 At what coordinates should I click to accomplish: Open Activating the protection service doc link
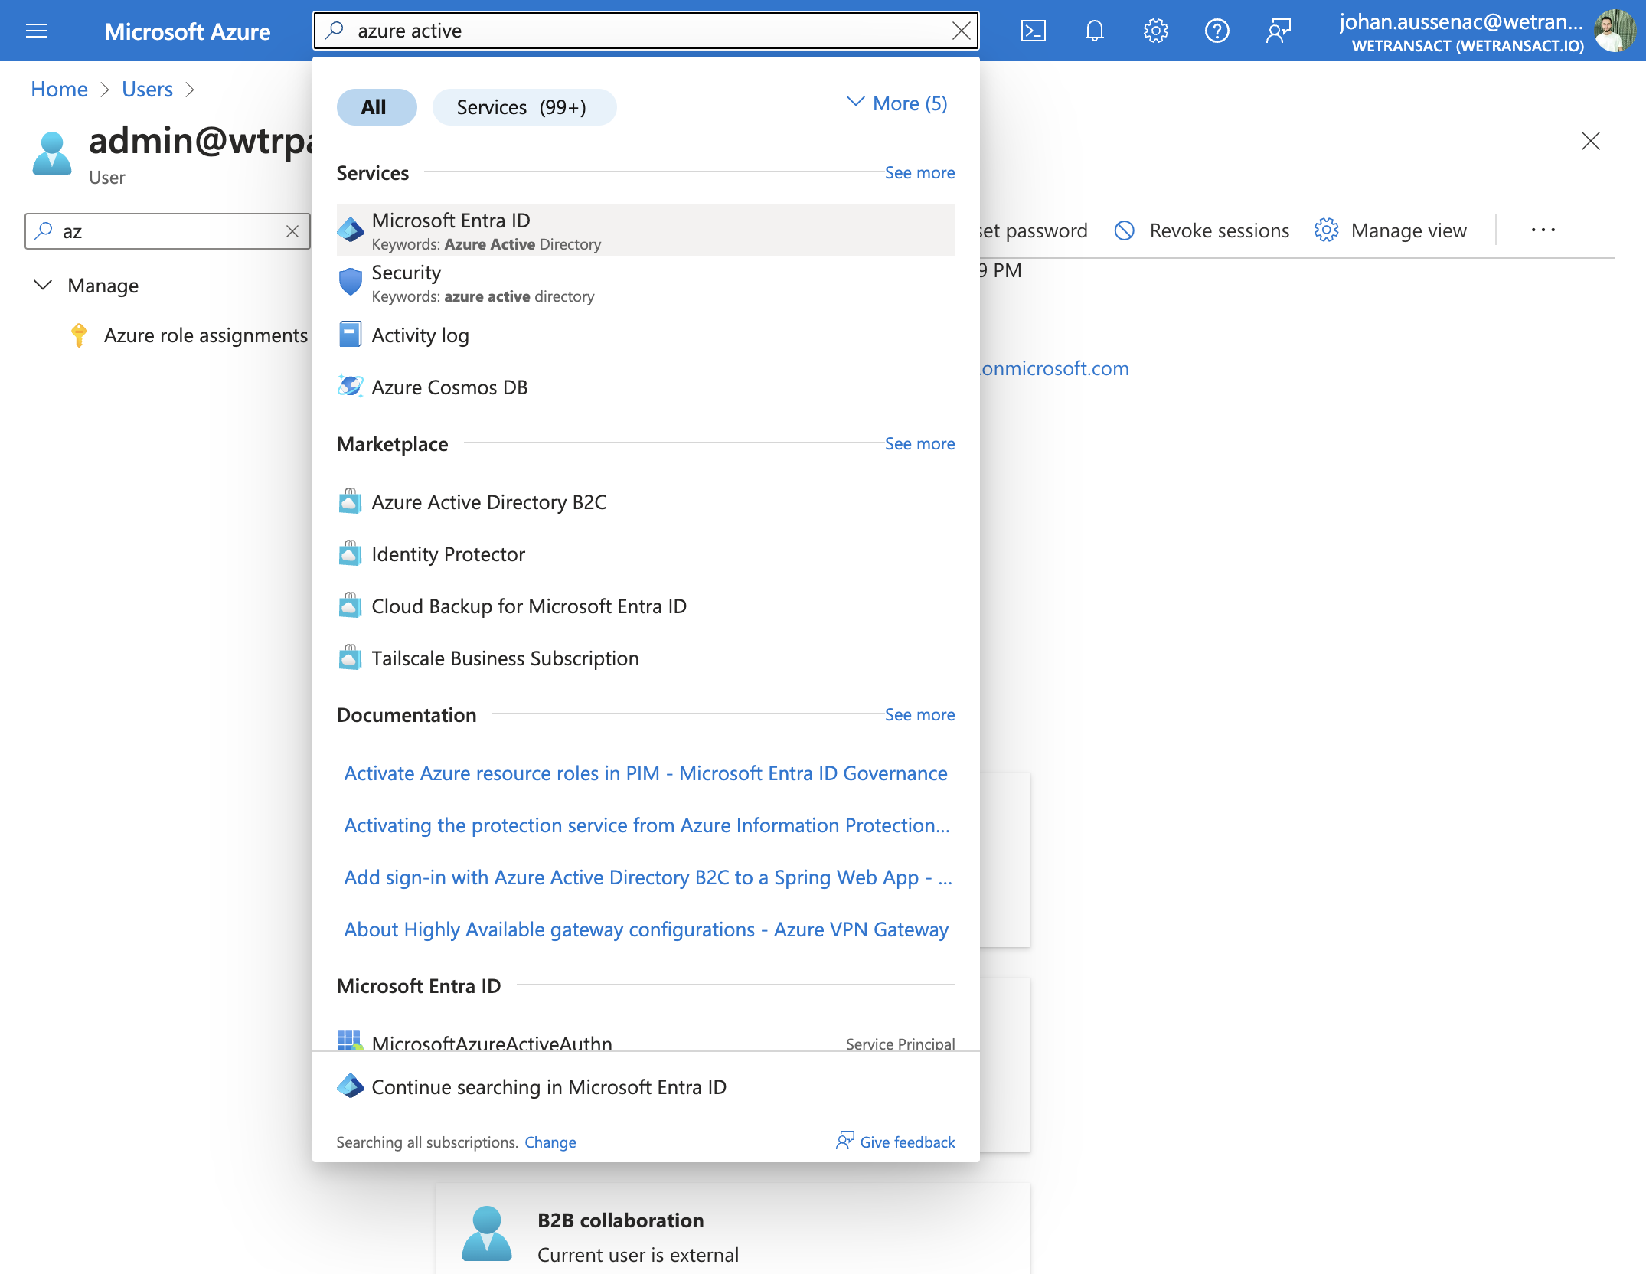647,825
